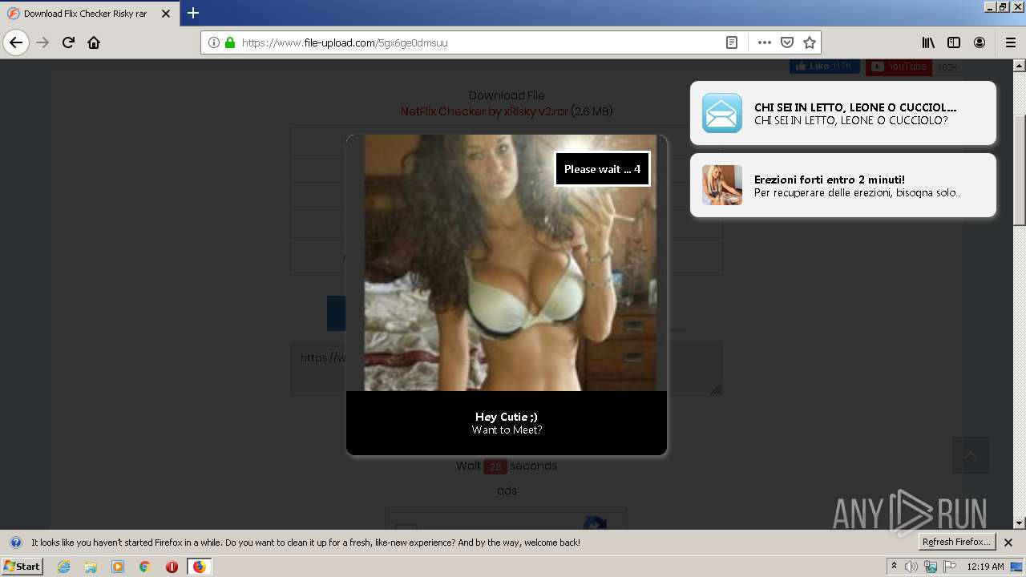The height and width of the screenshot is (577, 1026).
Task: Launch Opera from taskbar
Action: click(x=172, y=567)
